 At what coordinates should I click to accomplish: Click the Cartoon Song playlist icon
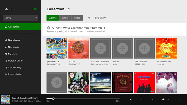point(6,67)
